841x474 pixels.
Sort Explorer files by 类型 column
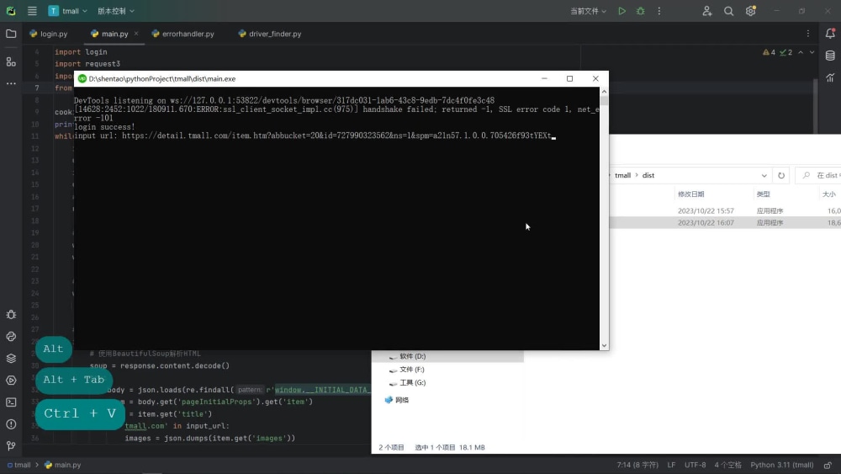pyautogui.click(x=763, y=194)
